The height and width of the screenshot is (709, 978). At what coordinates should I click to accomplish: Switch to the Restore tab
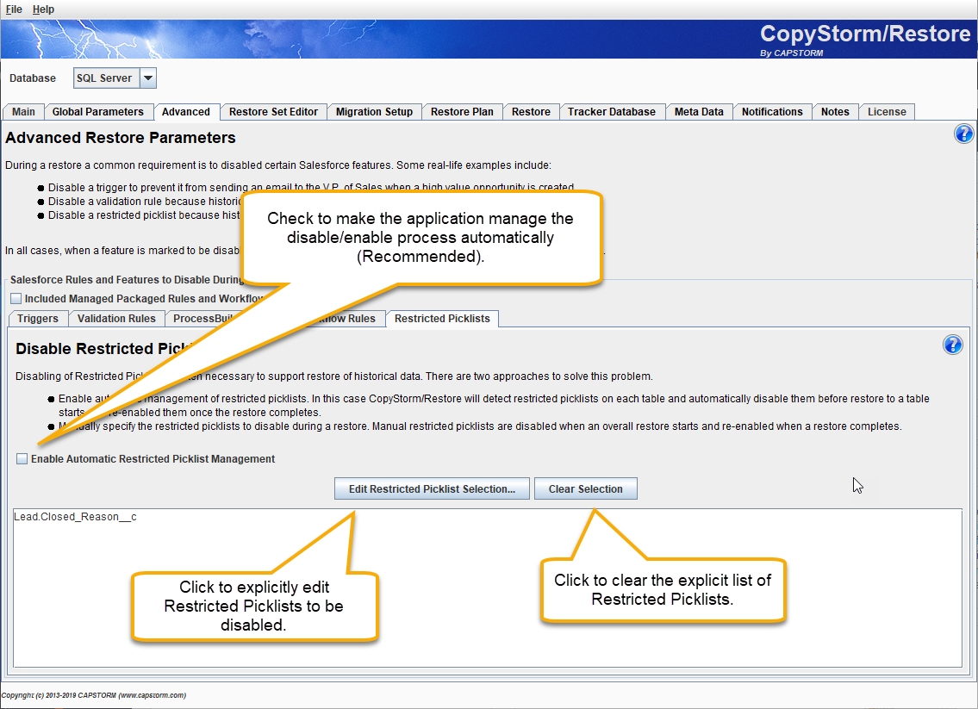[x=531, y=112]
